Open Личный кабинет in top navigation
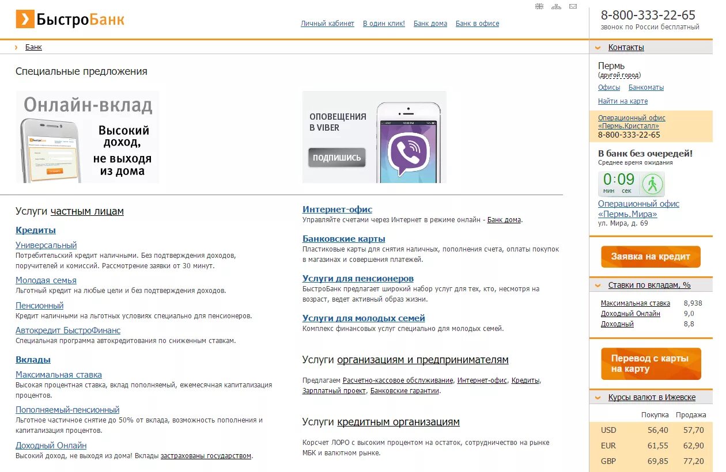 tap(327, 24)
